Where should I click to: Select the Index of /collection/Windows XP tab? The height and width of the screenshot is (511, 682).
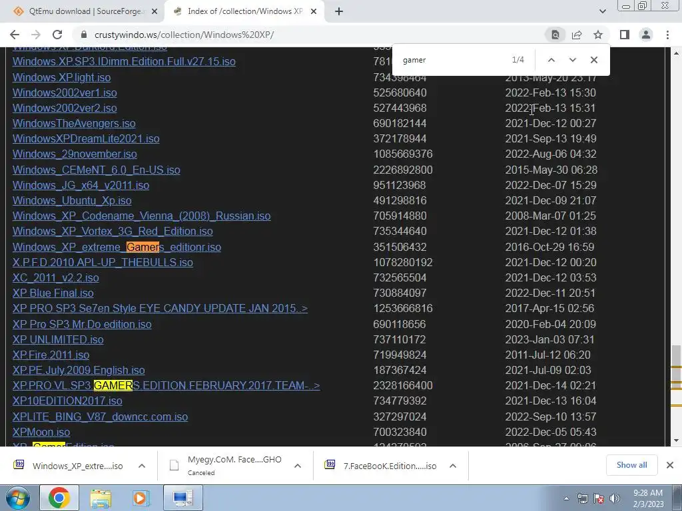coord(244,11)
